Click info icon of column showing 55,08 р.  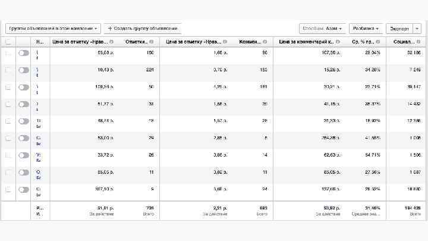112,42
